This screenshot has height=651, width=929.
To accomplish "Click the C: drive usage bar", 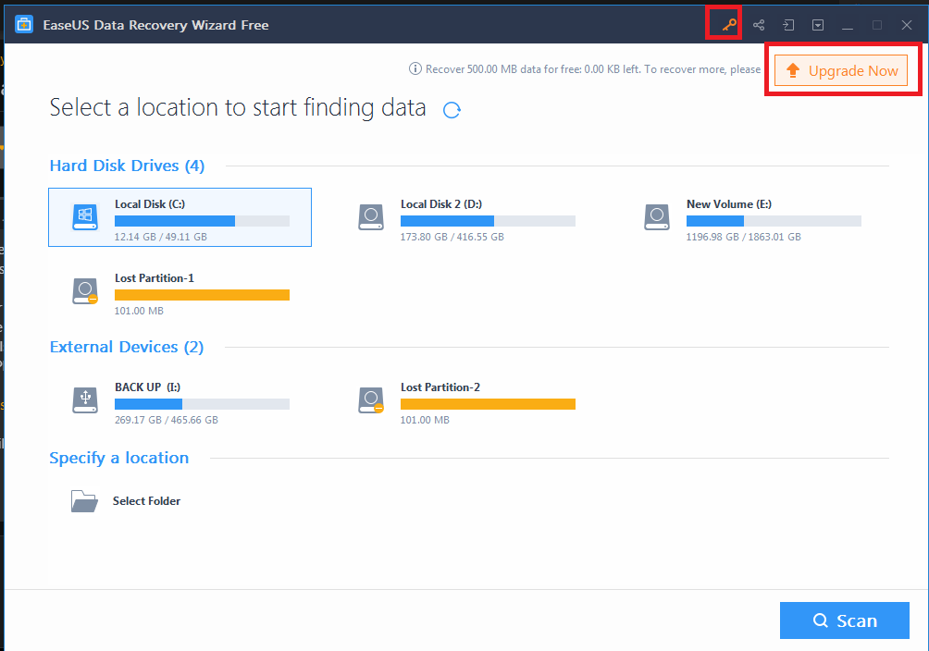I will [x=202, y=221].
